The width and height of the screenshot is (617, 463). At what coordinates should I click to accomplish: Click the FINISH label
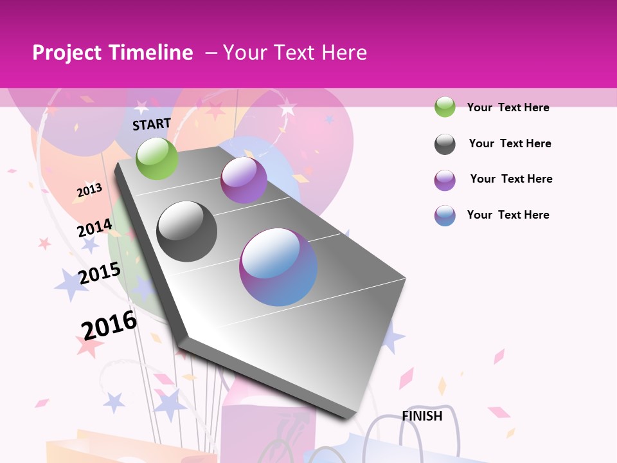(x=422, y=416)
